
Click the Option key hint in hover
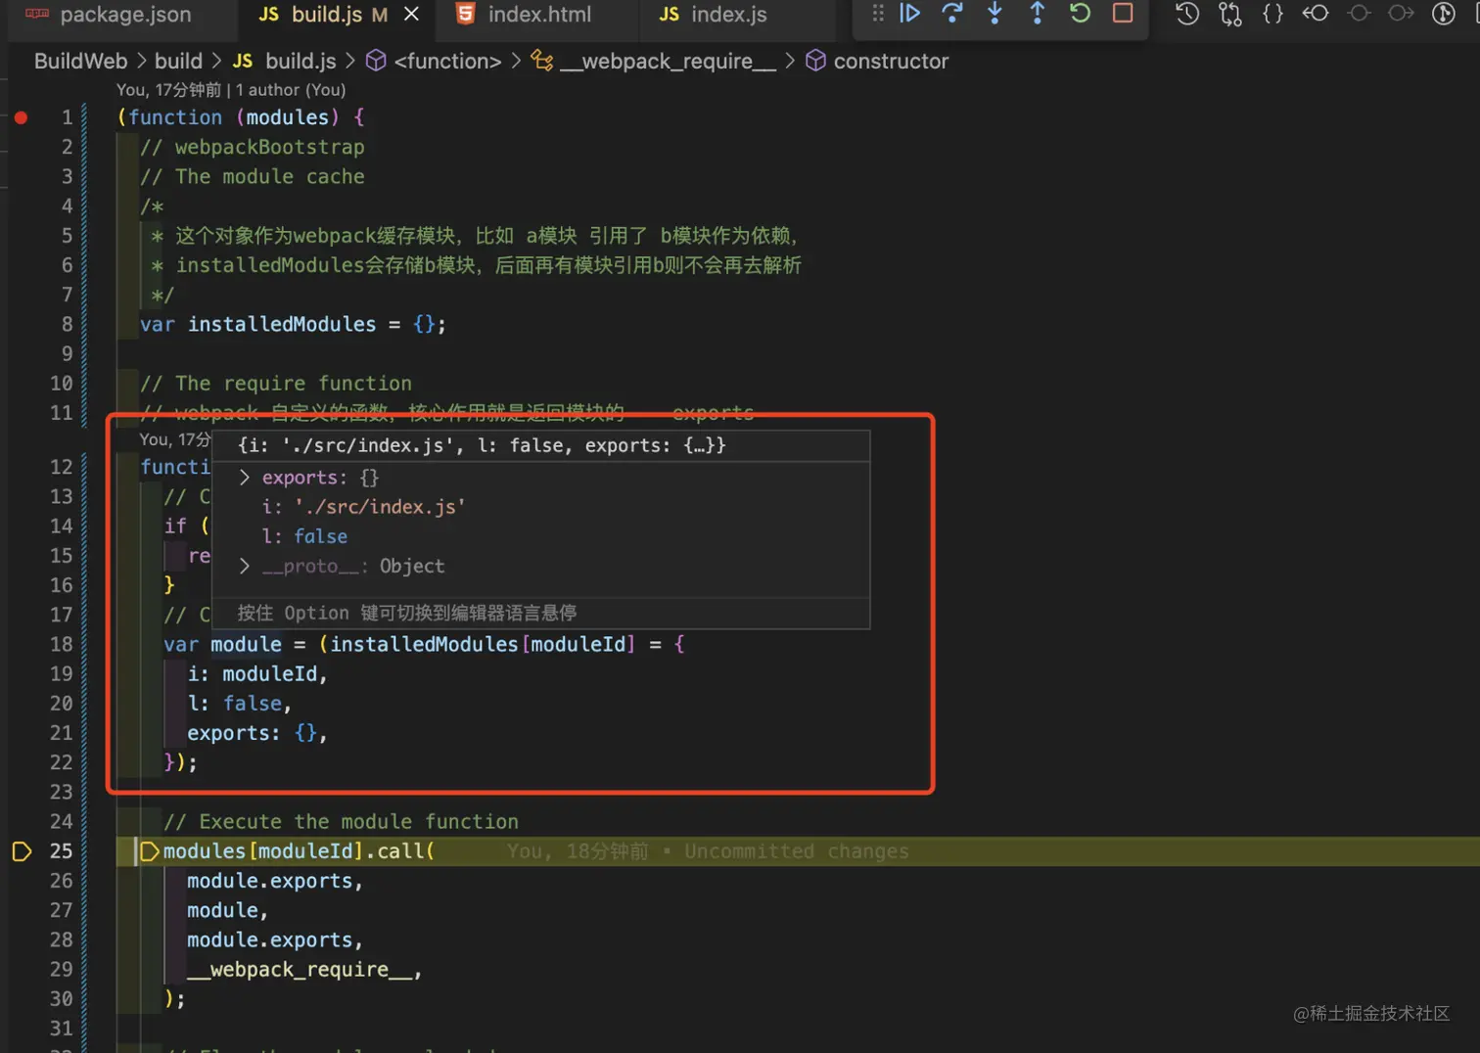tap(406, 613)
